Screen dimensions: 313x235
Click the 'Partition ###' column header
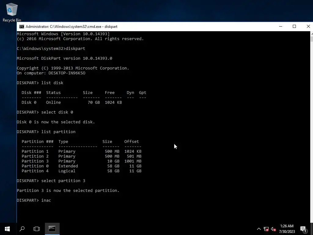[x=38, y=142]
